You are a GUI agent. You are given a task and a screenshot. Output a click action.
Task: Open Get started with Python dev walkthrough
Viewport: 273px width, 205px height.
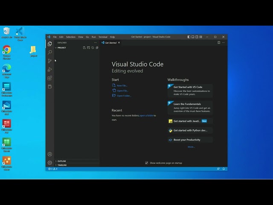(190, 130)
